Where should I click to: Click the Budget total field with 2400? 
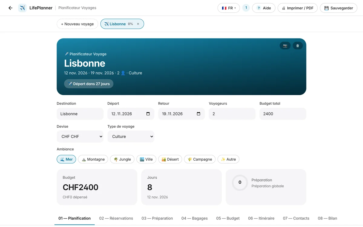click(x=283, y=114)
